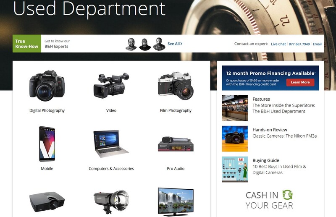The height and width of the screenshot is (217, 336).
Task: Choose the Mobile phone category image
Action: tap(47, 144)
